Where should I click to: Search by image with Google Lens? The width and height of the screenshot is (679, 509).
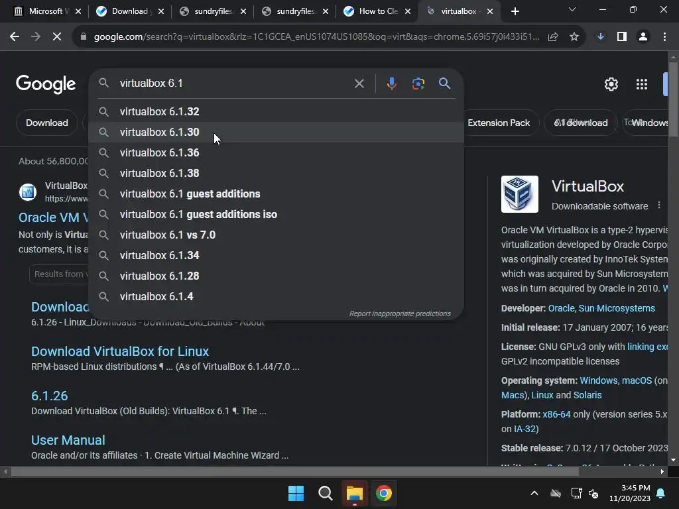click(418, 84)
